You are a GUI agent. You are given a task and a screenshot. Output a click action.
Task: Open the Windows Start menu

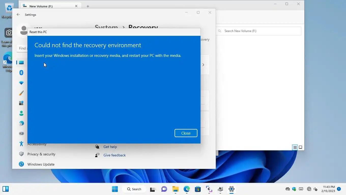click(x=115, y=189)
